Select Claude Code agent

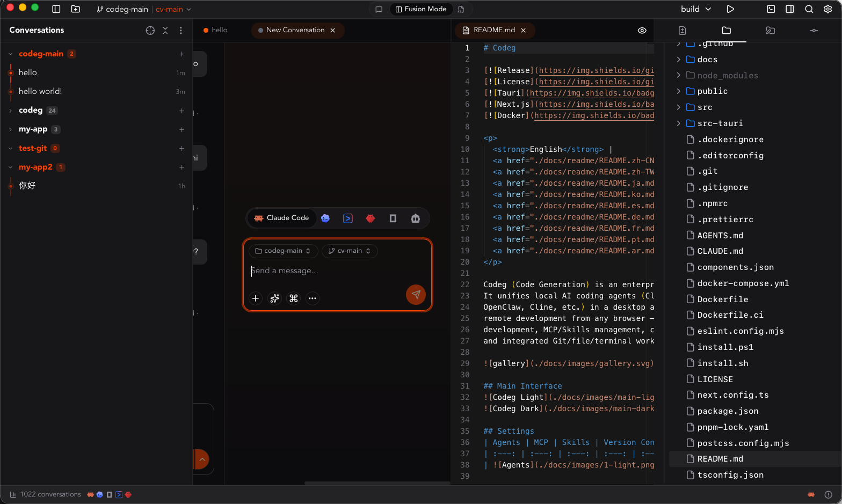[281, 218]
